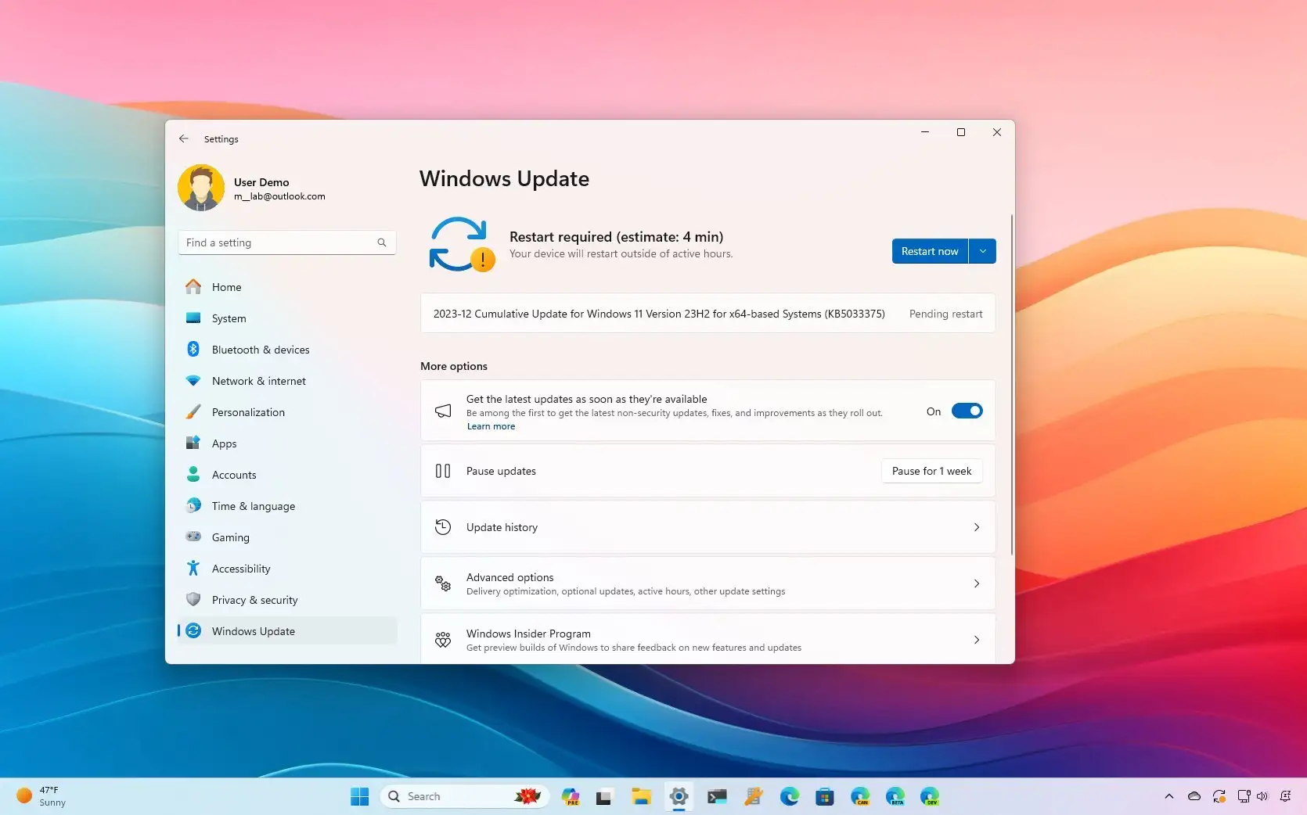Click the Copilot preview taskbar icon
Viewport: 1307px width, 815px height.
[571, 796]
